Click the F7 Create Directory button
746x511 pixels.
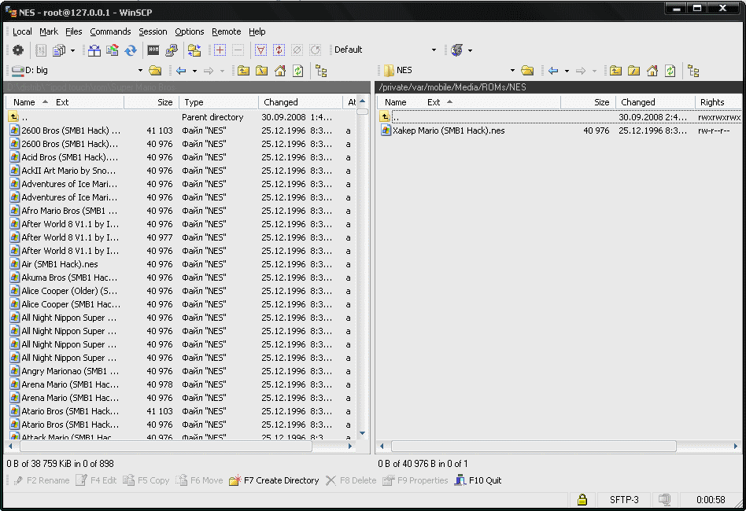pos(274,480)
